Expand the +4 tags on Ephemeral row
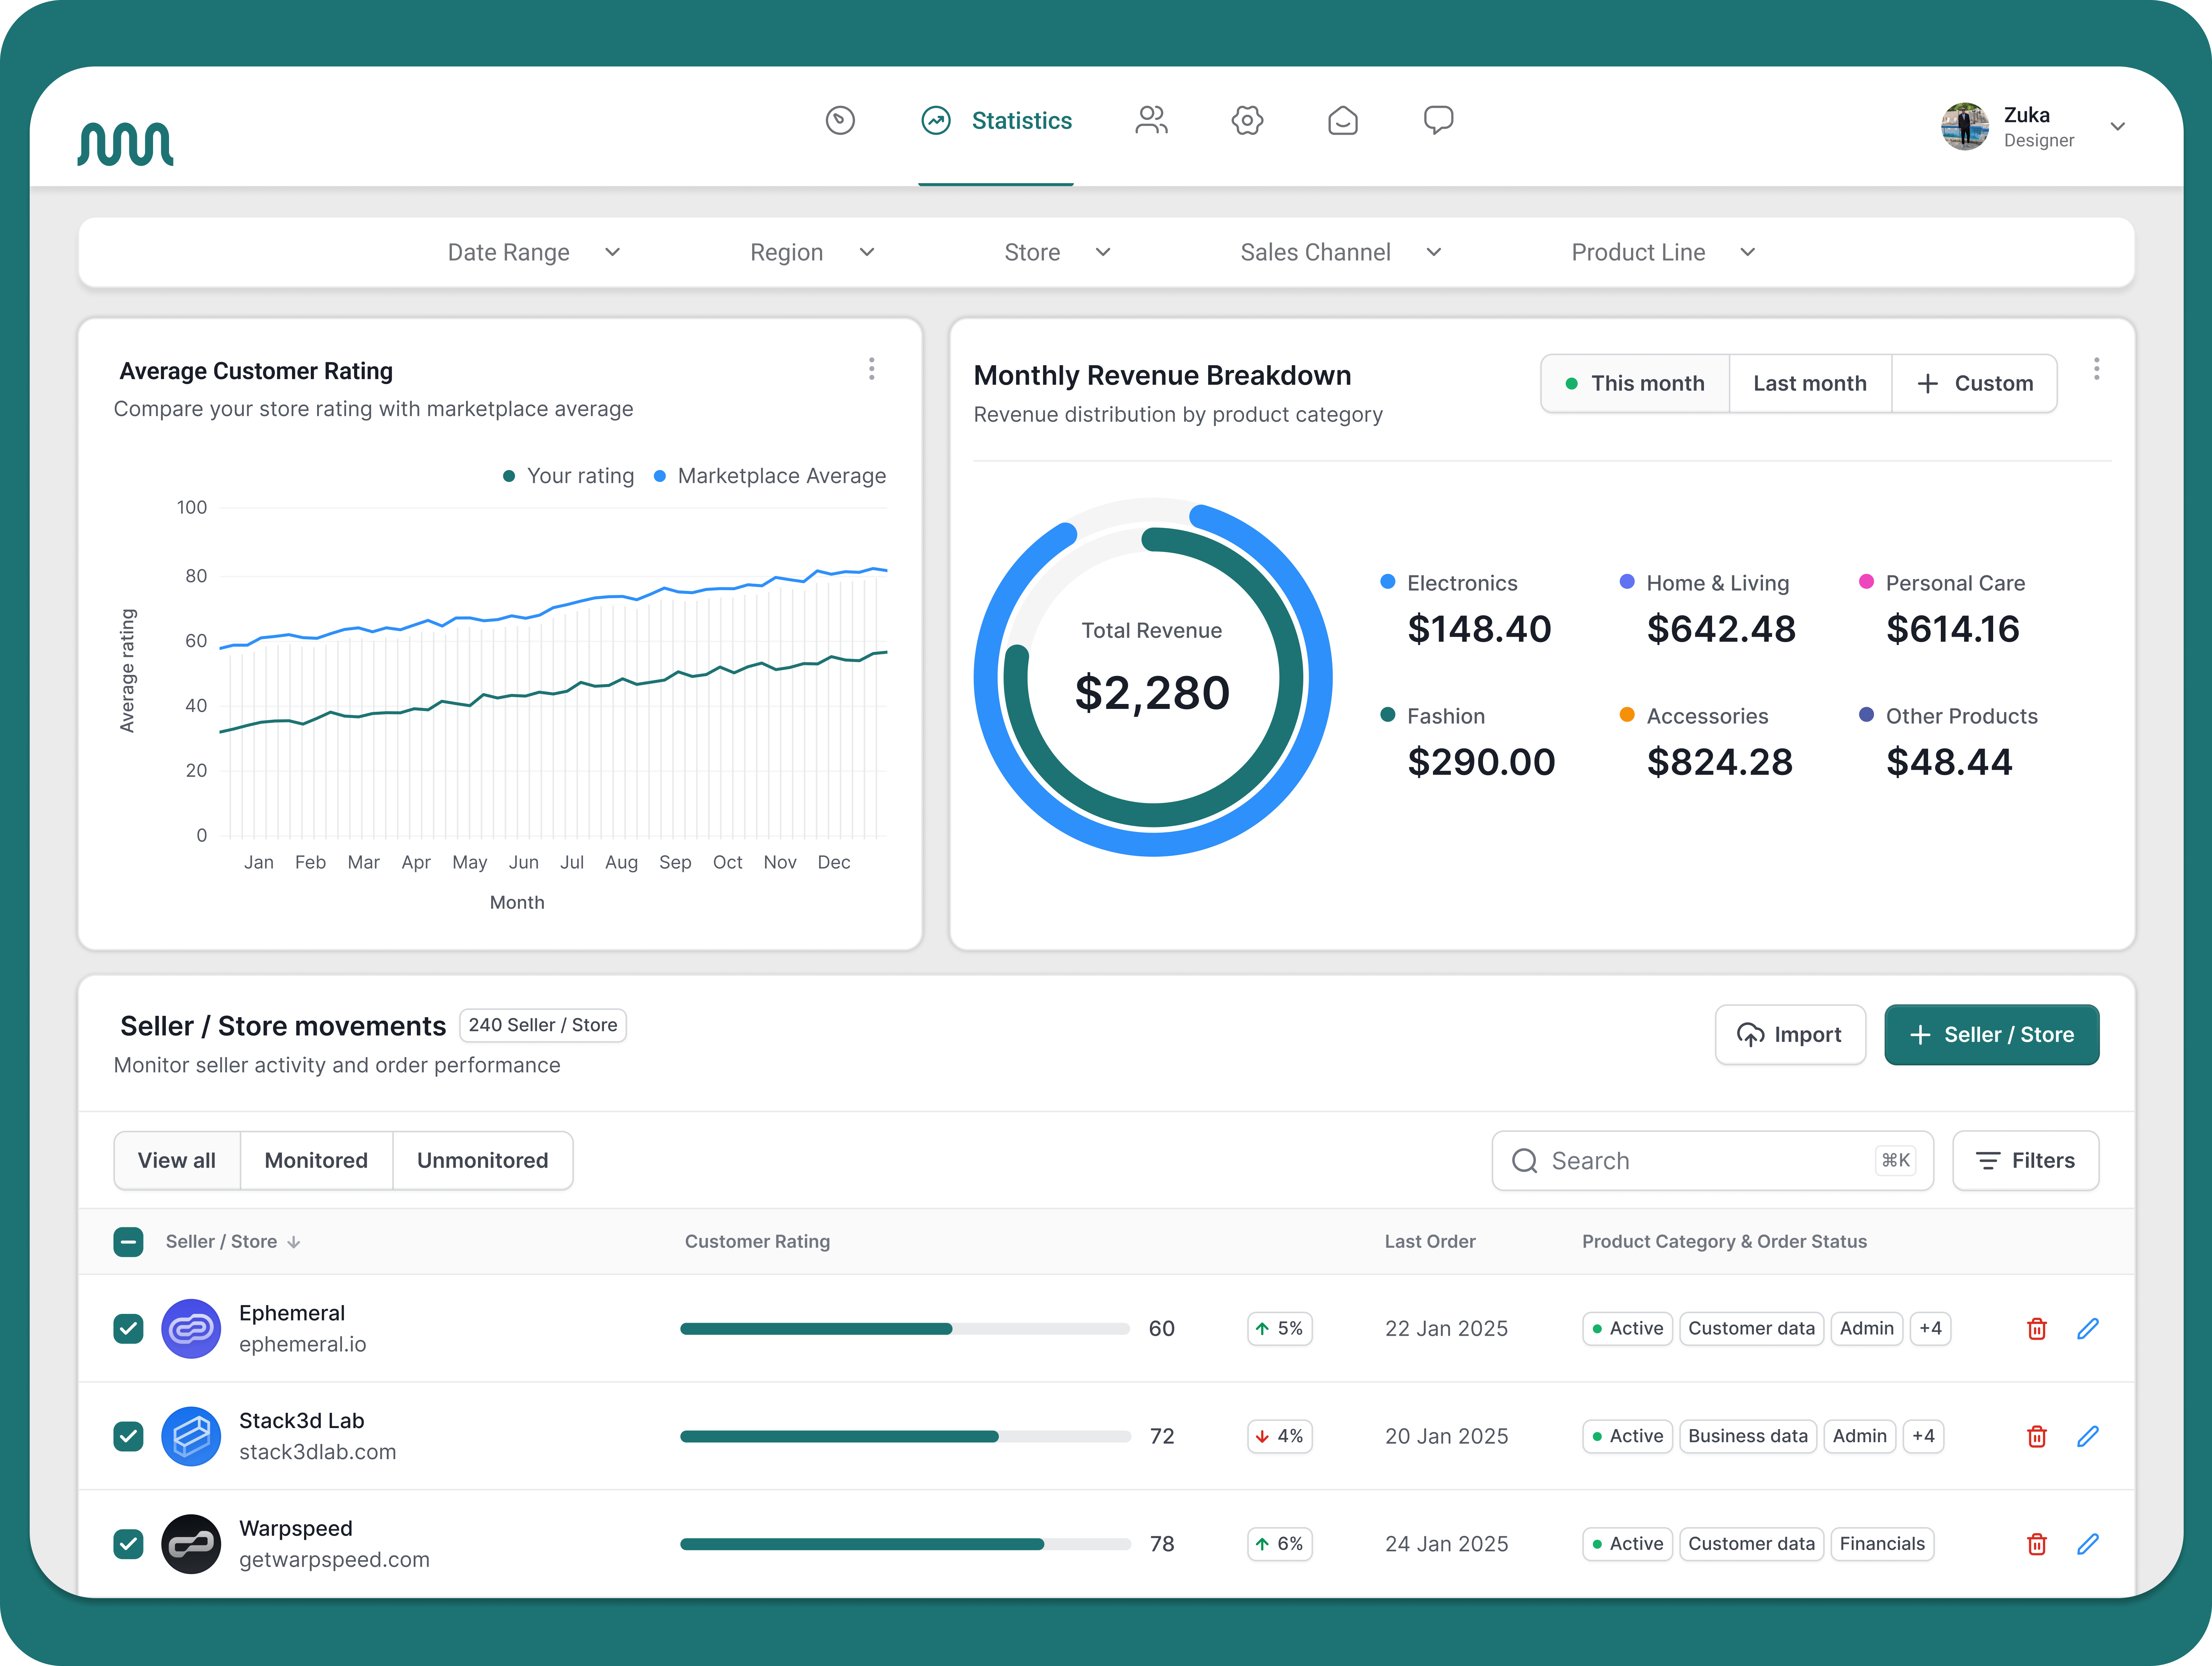The image size is (2212, 1666). point(1931,1329)
